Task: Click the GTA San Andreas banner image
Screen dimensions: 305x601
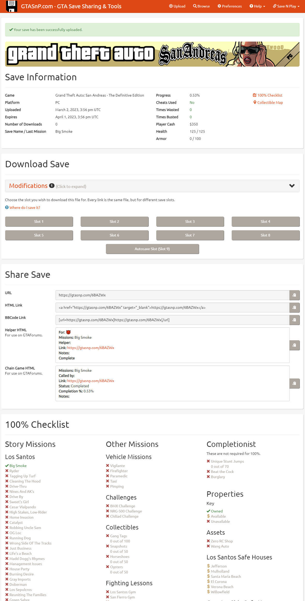Action: tap(152, 54)
